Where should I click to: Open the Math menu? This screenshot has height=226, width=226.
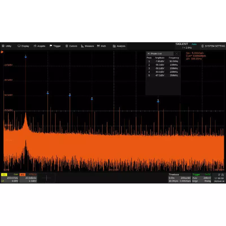pyautogui.click(x=101, y=46)
